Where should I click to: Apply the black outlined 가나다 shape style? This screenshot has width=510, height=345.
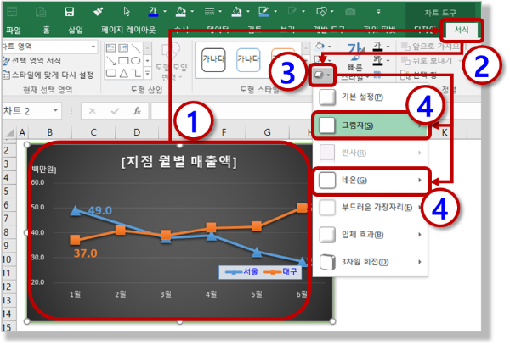(213, 59)
